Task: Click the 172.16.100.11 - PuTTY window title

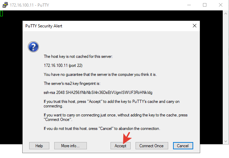Action: coord(29,5)
